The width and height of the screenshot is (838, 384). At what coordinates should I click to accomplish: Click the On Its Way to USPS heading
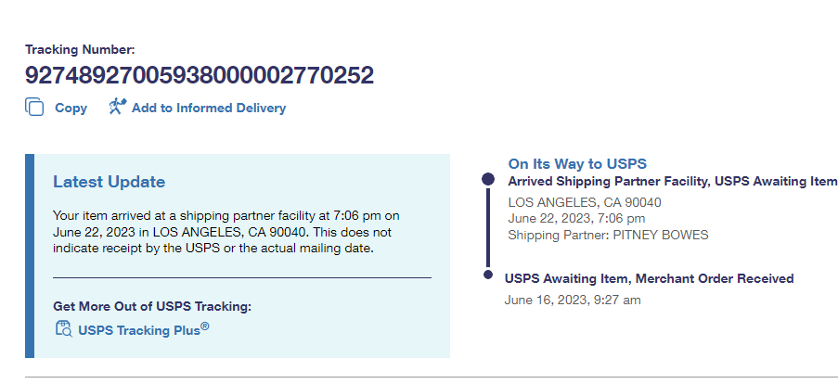click(x=577, y=164)
